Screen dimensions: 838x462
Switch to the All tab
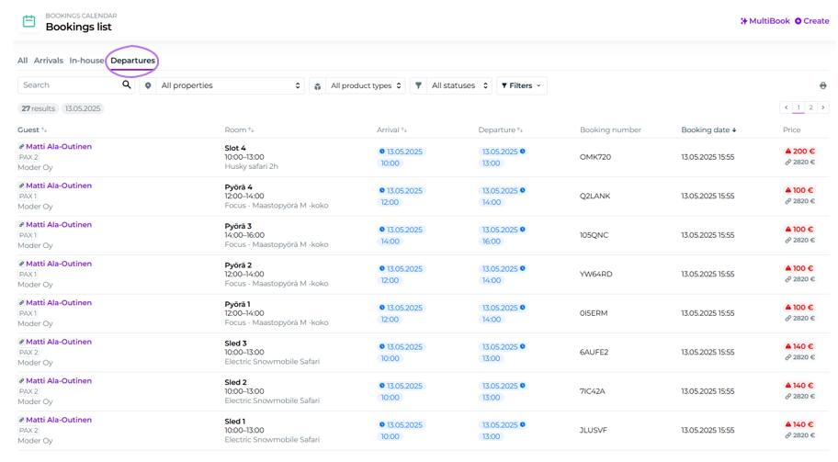22,61
